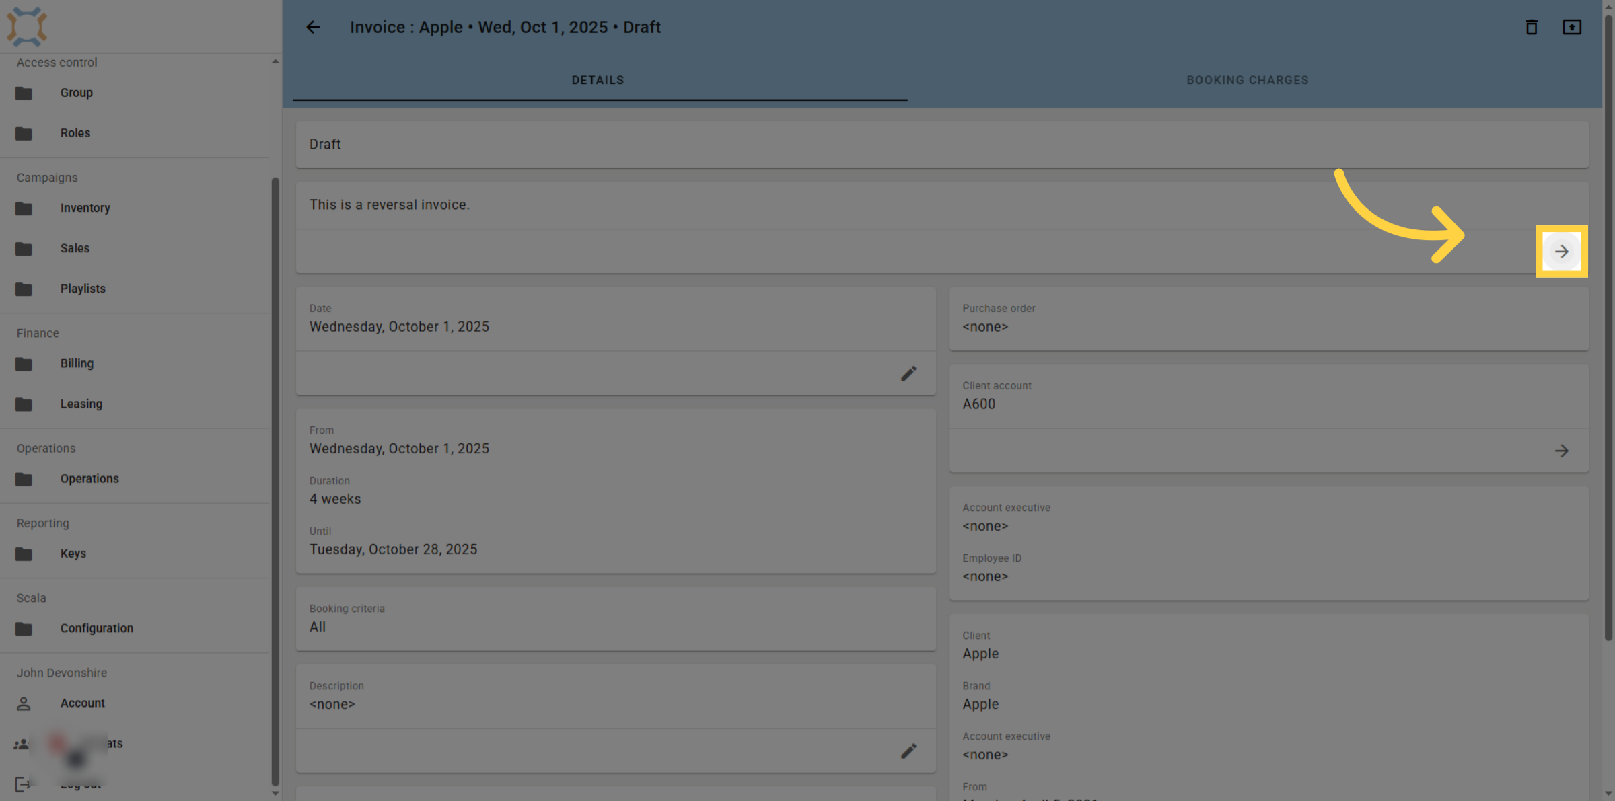Click the invoice title in the header bar

point(505,27)
